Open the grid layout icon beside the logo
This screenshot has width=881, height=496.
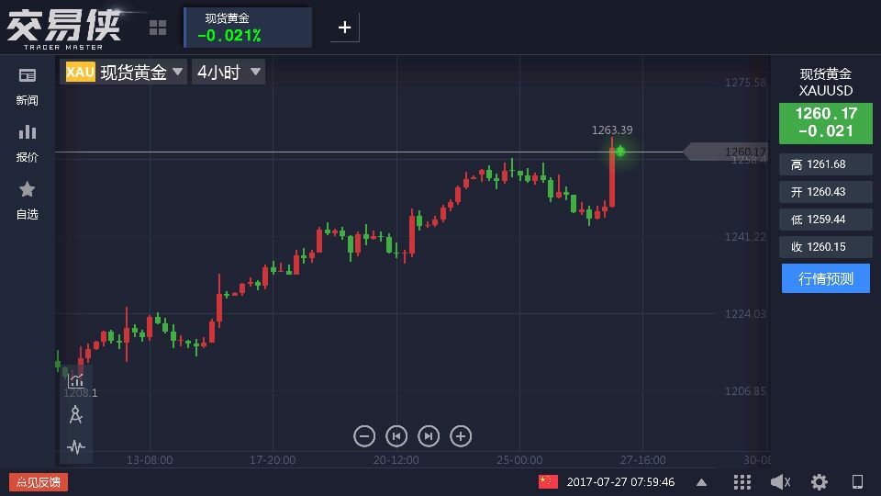158,28
